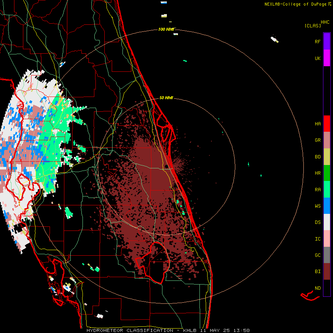Click the HHC product code label
Screen dimensions: 333x333
(325, 22)
